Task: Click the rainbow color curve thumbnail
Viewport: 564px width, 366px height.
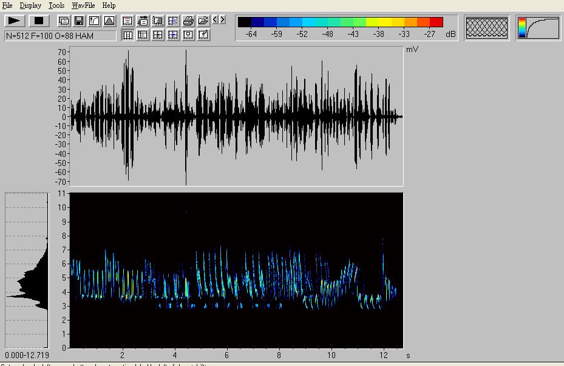Action: click(538, 28)
